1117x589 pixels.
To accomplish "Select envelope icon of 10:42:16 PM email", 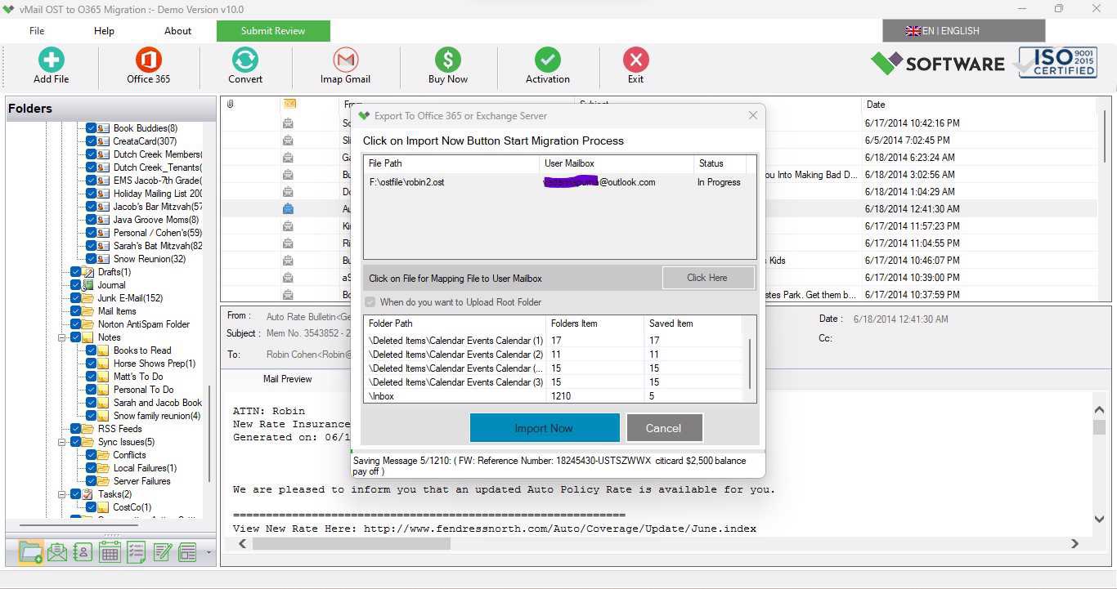I will [x=288, y=123].
